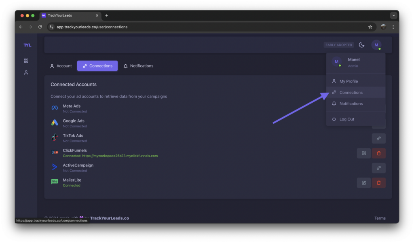Open the TrackYourLeads.co footer link

click(x=110, y=218)
